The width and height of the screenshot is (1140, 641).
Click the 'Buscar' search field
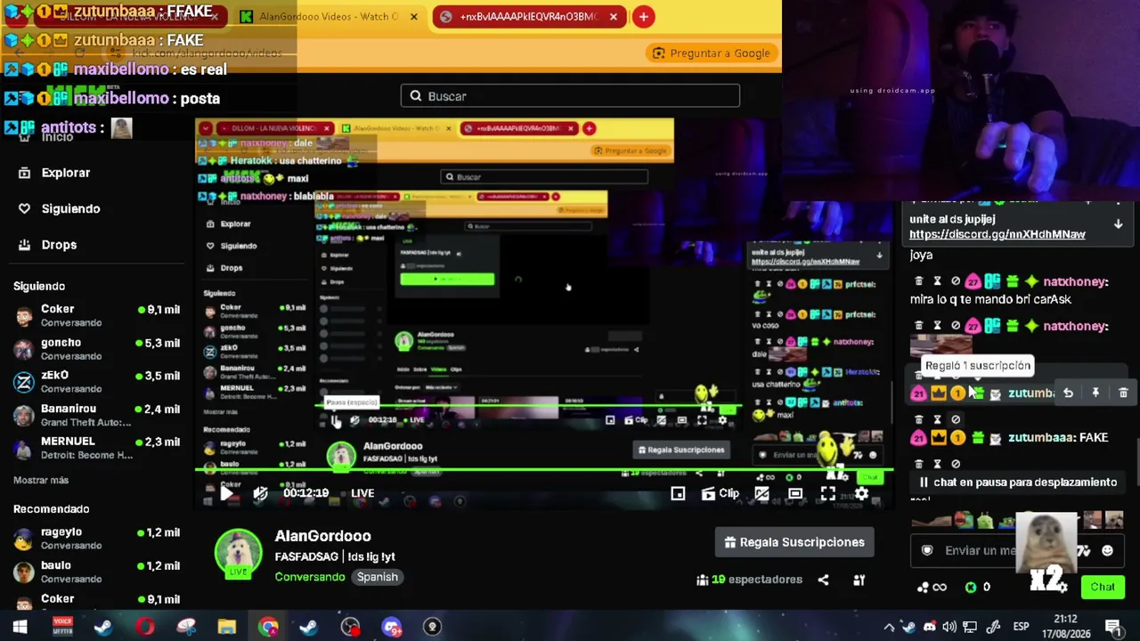click(570, 96)
